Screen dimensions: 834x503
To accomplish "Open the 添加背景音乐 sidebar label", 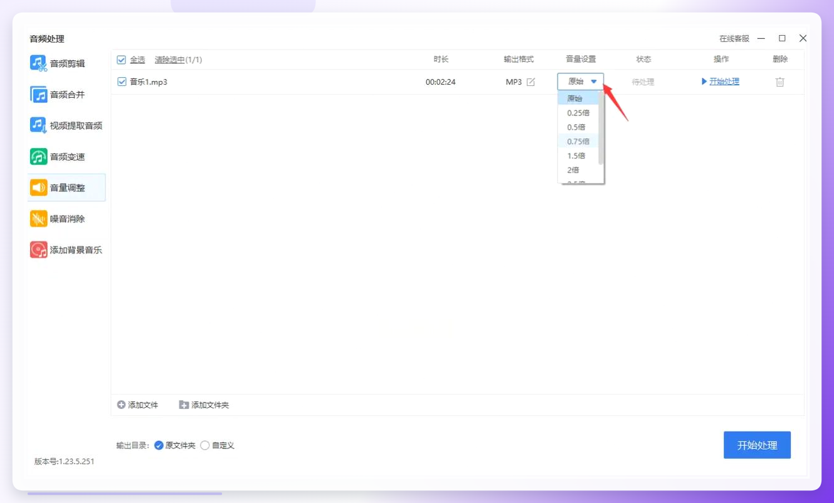I will (x=77, y=250).
